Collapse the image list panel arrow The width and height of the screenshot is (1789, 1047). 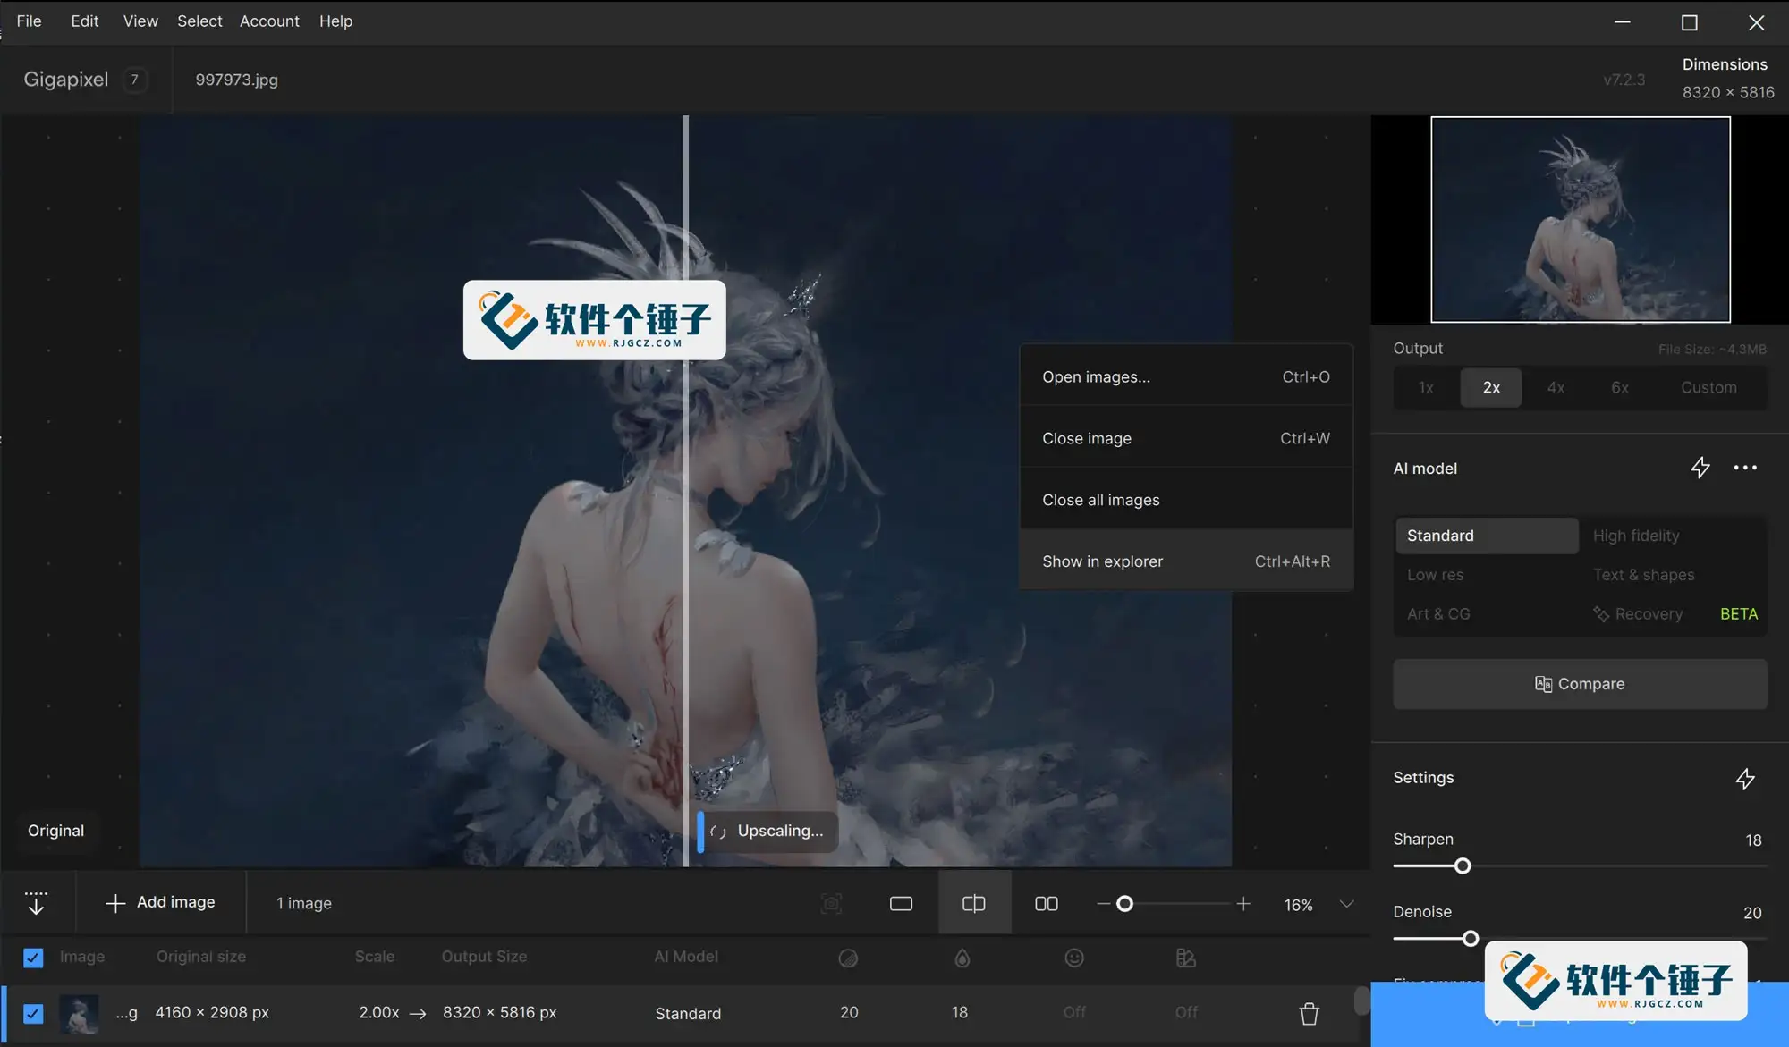click(36, 903)
